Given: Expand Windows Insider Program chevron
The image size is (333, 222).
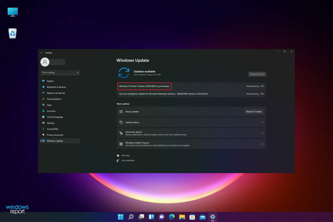Looking at the screenshot, I should point(262,144).
